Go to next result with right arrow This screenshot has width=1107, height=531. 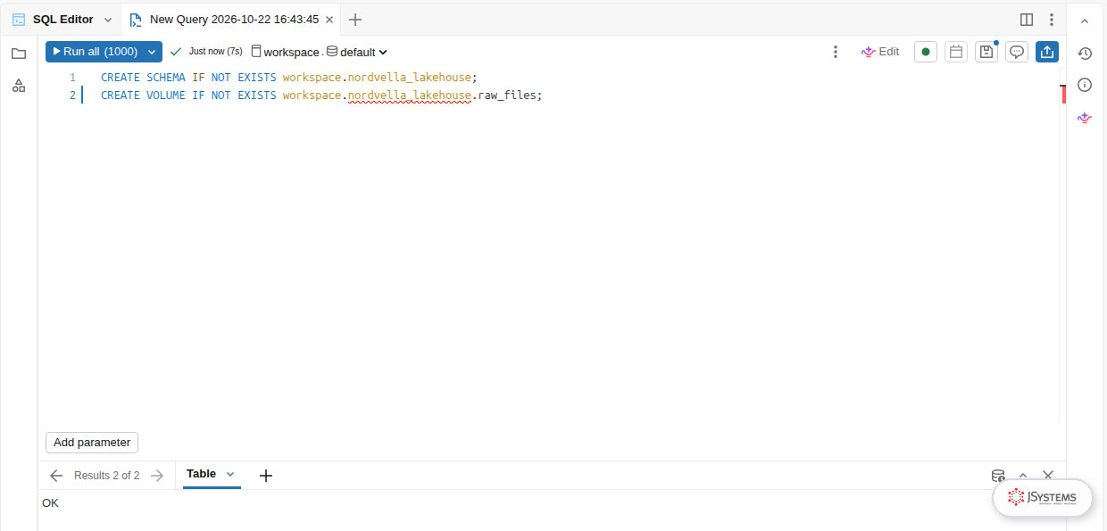pos(157,476)
